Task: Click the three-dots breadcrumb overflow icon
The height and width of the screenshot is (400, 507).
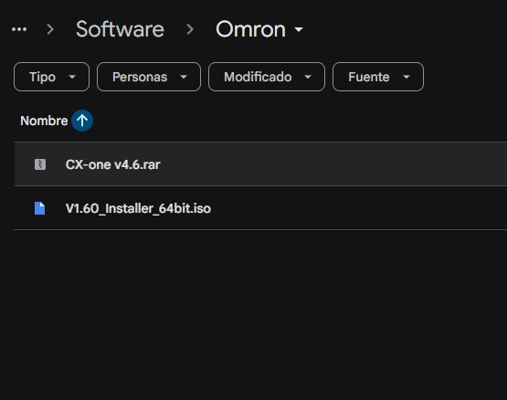Action: click(x=19, y=29)
